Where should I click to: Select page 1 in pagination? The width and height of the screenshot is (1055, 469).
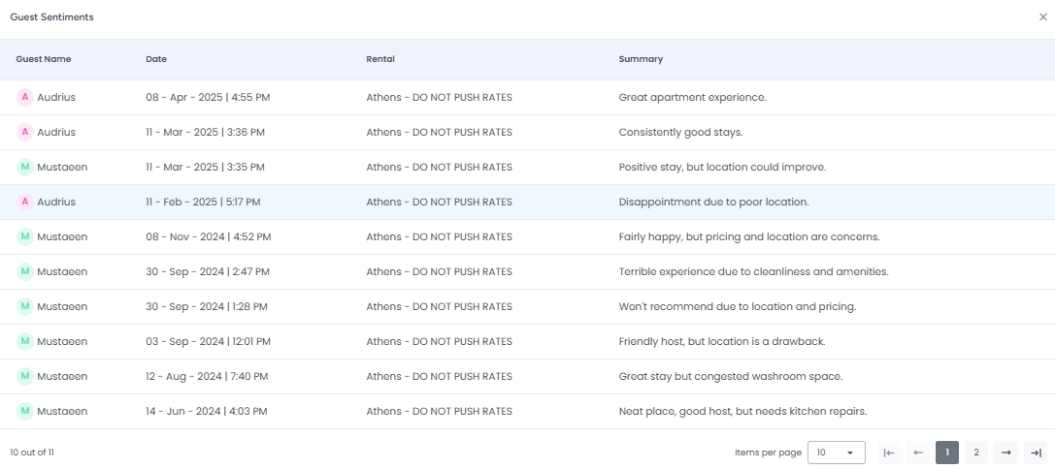click(x=947, y=453)
